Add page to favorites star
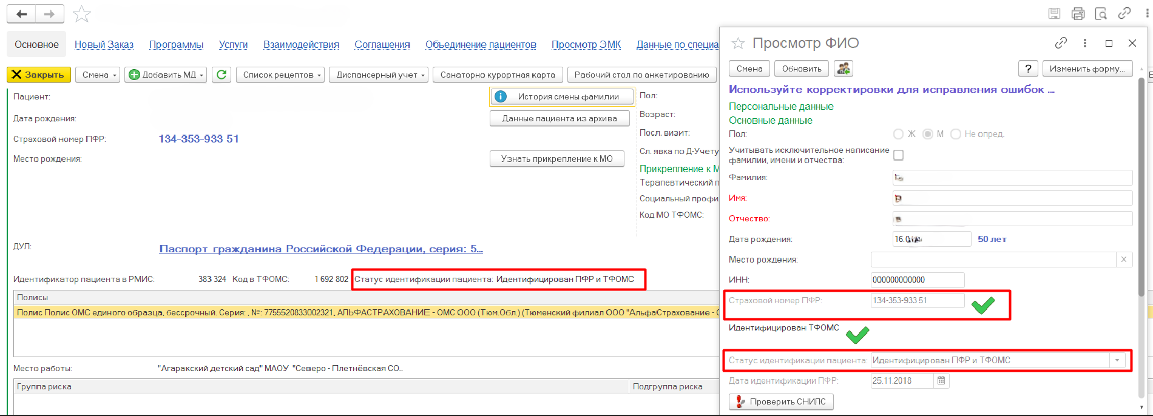This screenshot has width=1153, height=416. pos(82,14)
